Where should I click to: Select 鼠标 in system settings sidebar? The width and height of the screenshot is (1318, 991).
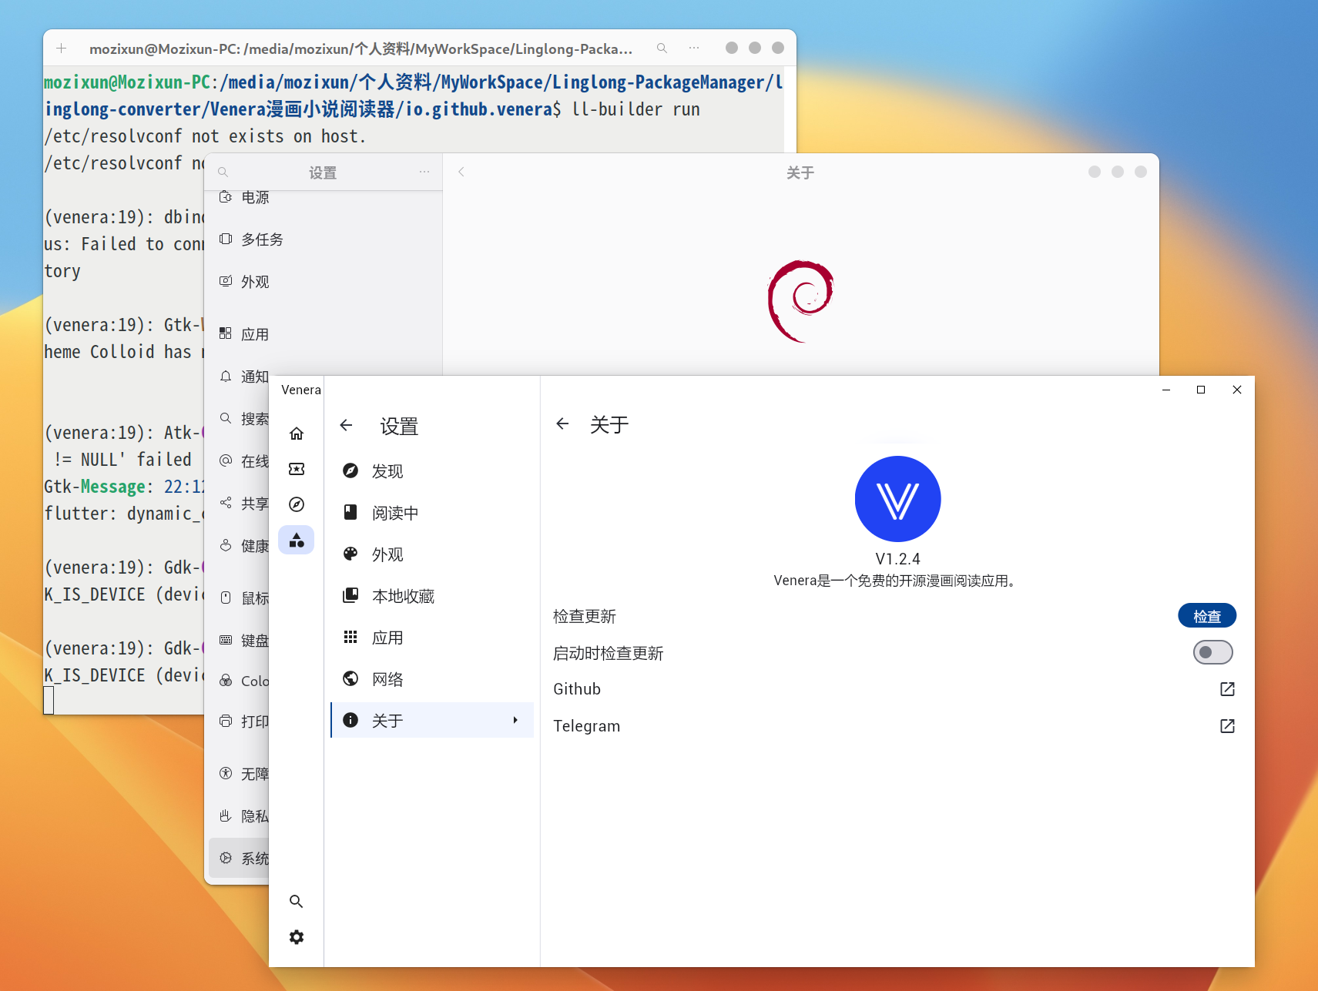240,598
